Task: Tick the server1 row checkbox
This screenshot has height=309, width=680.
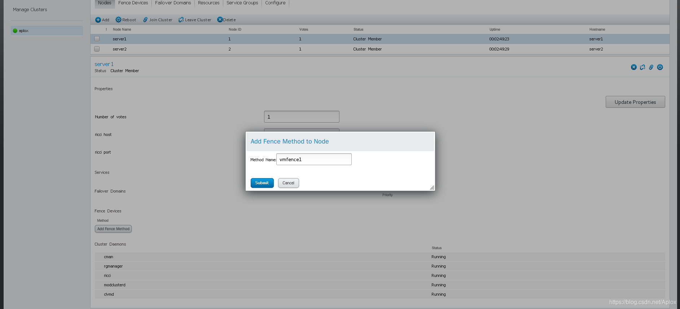Action: 97,39
